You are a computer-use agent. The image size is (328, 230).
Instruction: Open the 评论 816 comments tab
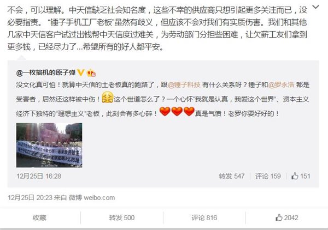204,217
